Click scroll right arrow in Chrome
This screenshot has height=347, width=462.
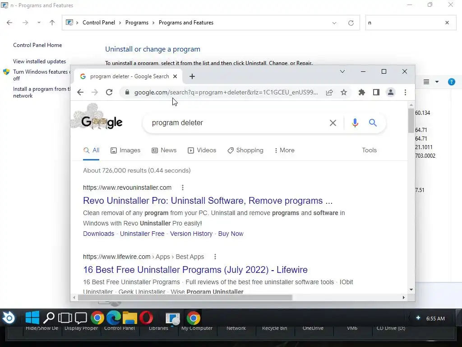[x=403, y=297]
